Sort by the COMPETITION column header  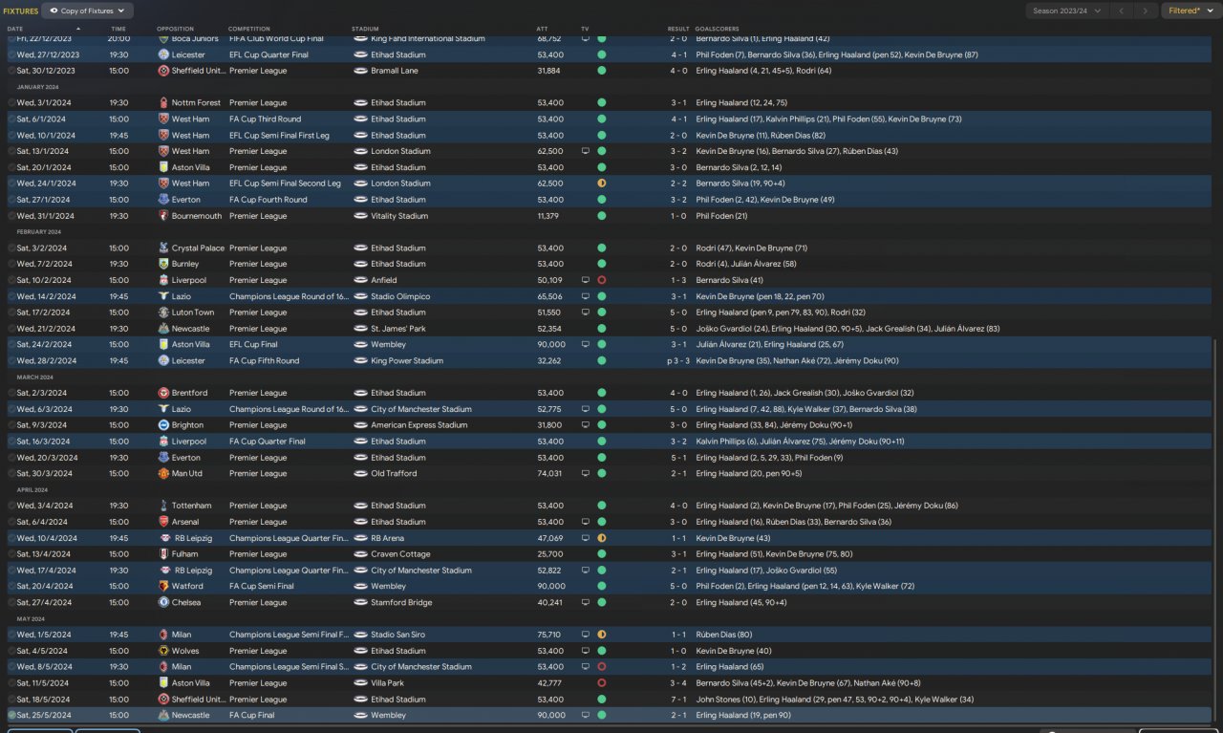tap(248, 29)
